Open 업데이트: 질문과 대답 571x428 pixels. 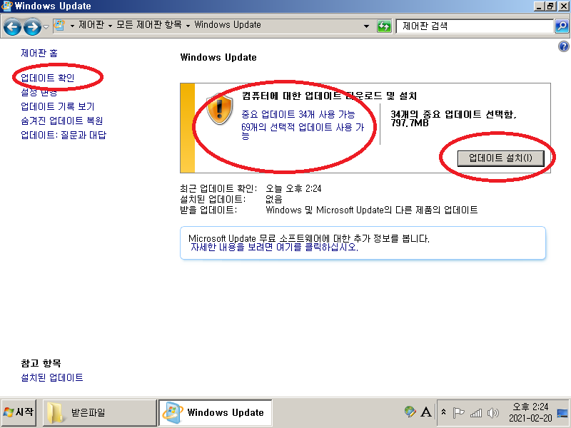click(x=64, y=135)
